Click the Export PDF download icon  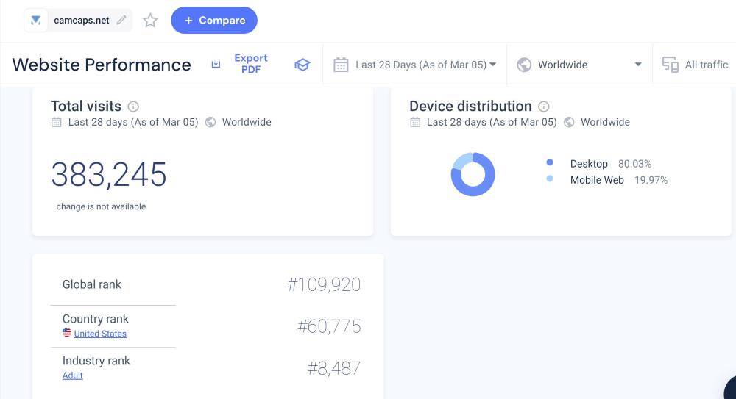point(216,65)
